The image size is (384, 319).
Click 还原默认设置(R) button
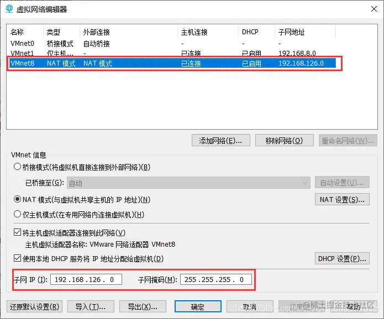[x=34, y=306]
